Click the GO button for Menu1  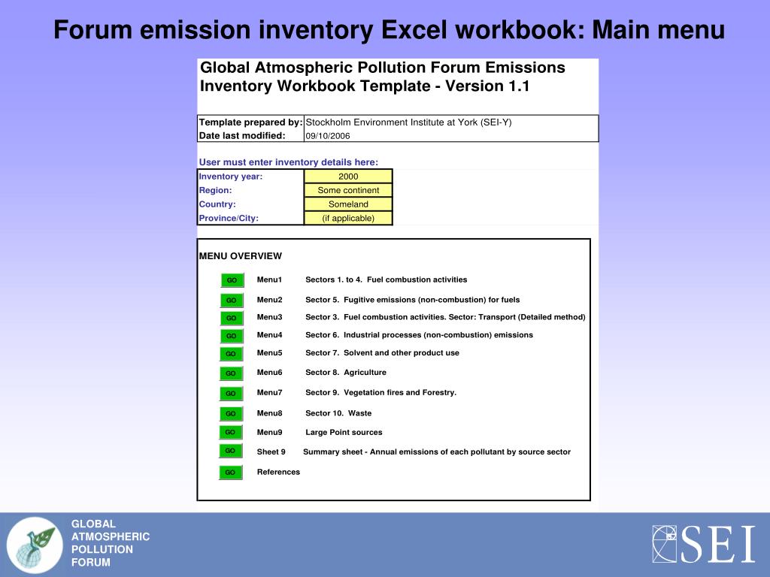coord(232,280)
